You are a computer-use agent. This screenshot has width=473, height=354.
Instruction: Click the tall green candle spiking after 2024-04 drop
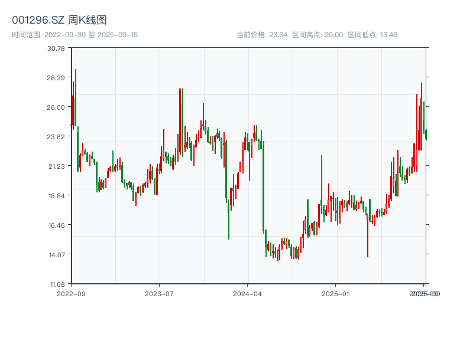click(x=322, y=185)
